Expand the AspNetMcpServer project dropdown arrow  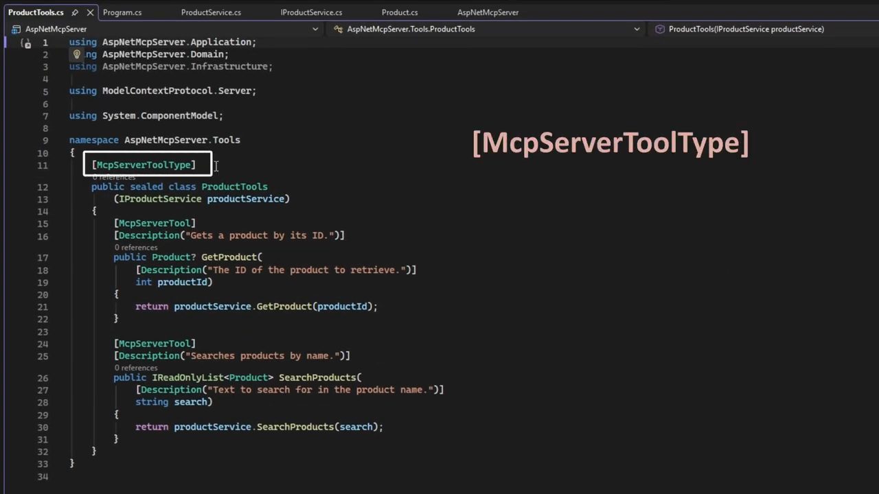click(x=315, y=29)
